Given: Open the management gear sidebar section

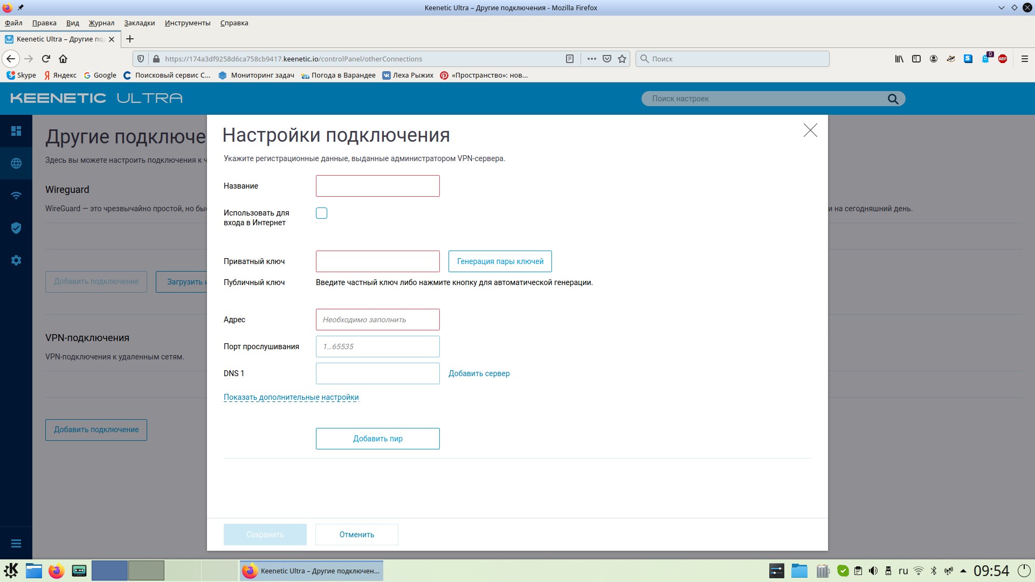Looking at the screenshot, I should pyautogui.click(x=16, y=260).
